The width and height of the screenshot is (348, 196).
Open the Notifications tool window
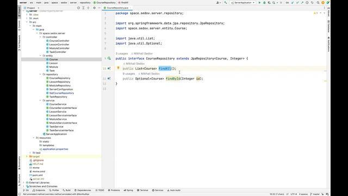coord(328,44)
